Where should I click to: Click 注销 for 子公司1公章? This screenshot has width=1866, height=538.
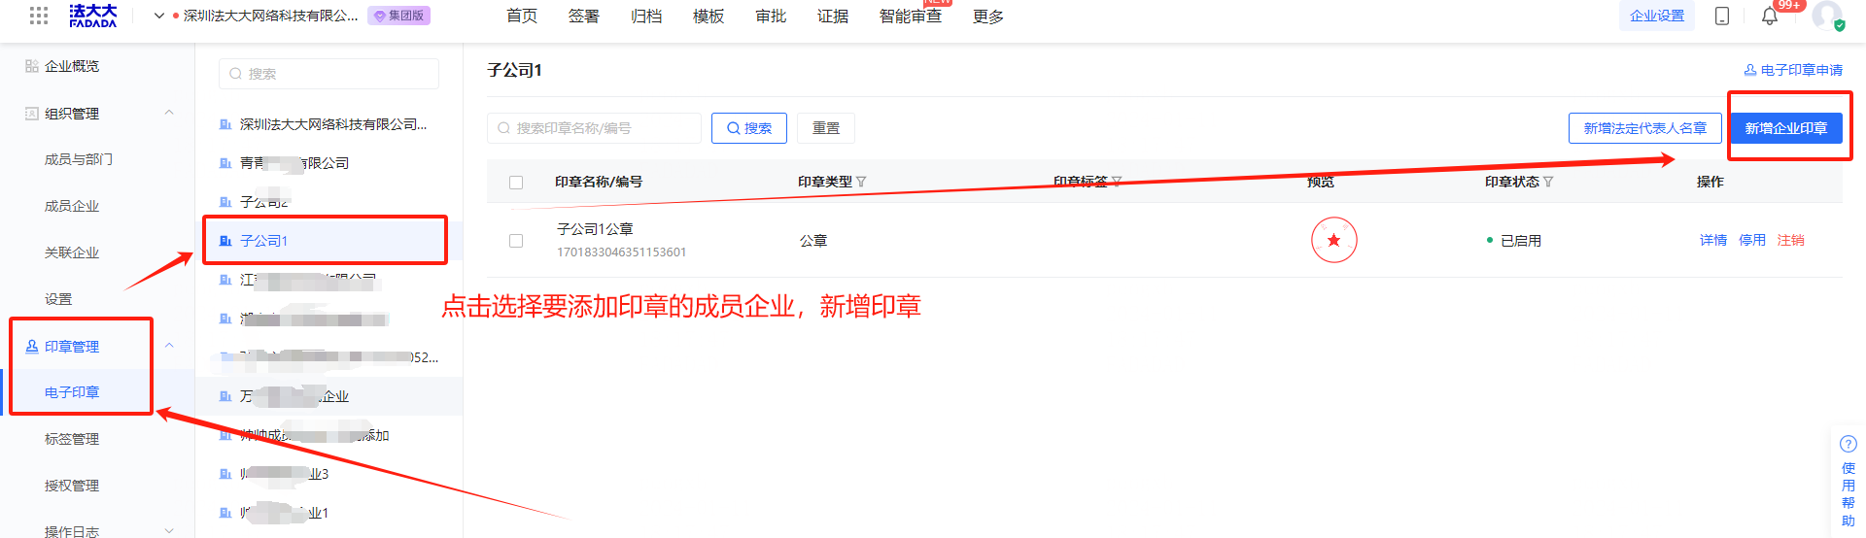(x=1791, y=240)
